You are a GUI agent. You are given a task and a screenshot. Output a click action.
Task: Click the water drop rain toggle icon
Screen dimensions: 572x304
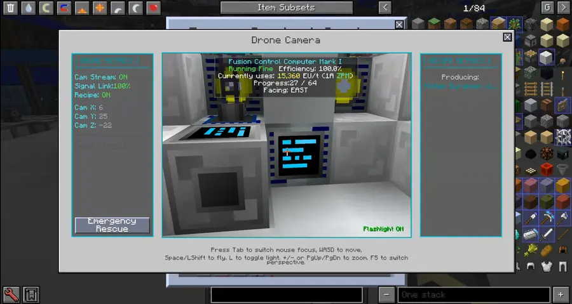(x=28, y=8)
